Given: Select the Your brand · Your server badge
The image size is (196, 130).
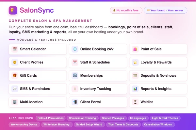Looking at the screenshot, I should pyautogui.click(x=166, y=10).
